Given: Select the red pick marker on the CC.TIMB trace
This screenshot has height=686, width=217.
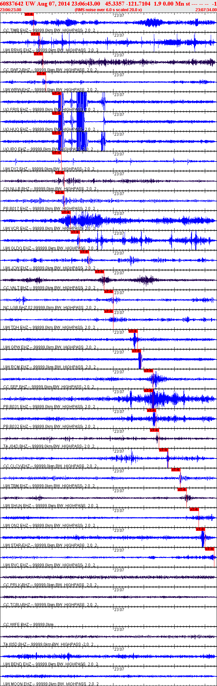Looking at the screenshot, I should pos(29,14).
